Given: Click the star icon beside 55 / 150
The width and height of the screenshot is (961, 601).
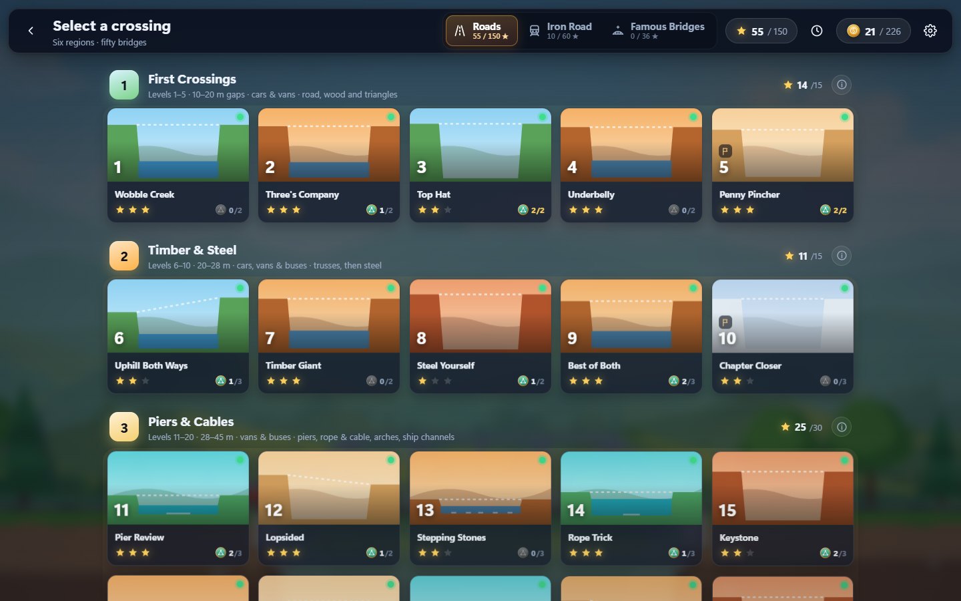Looking at the screenshot, I should click(x=741, y=31).
